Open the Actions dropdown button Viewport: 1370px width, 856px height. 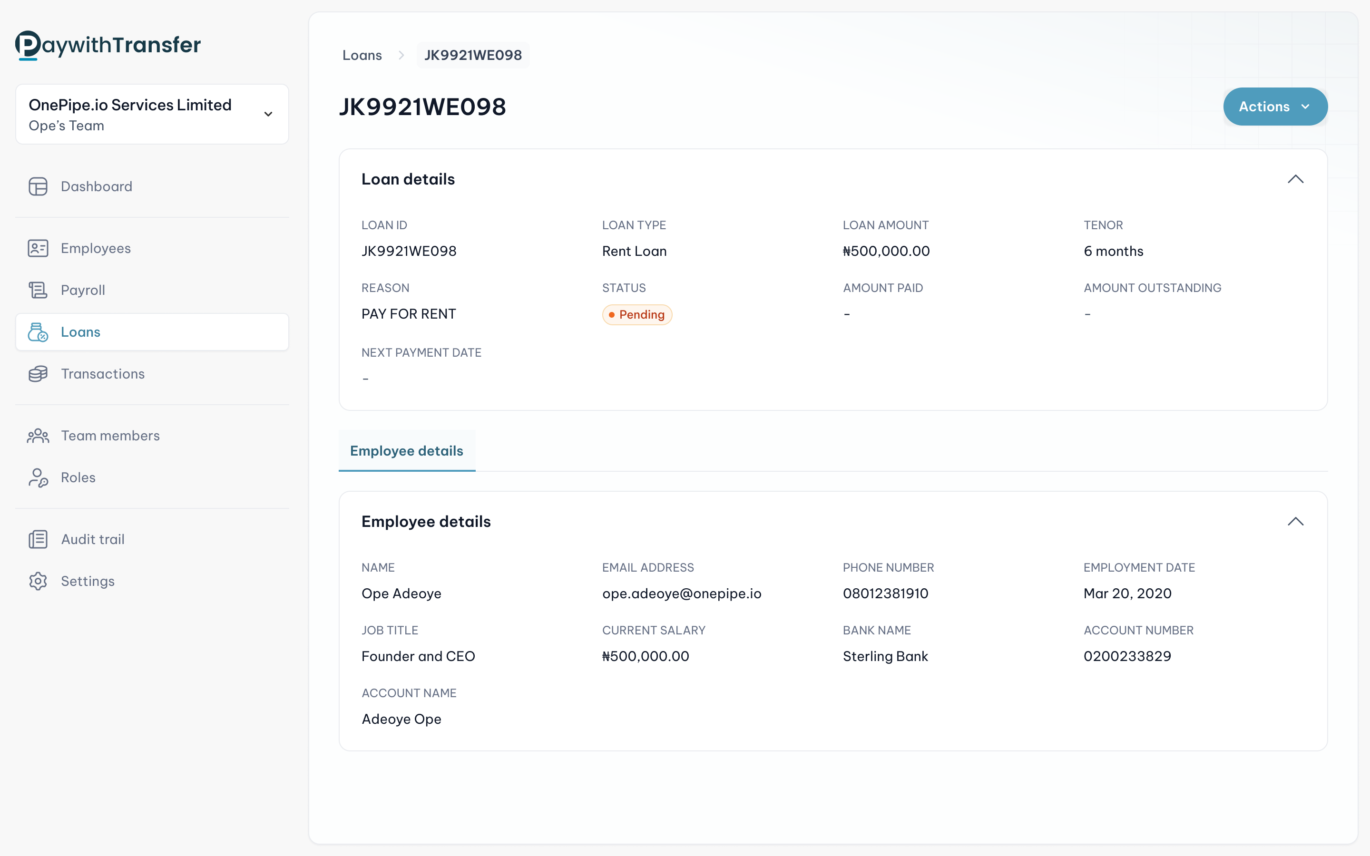1275,107
